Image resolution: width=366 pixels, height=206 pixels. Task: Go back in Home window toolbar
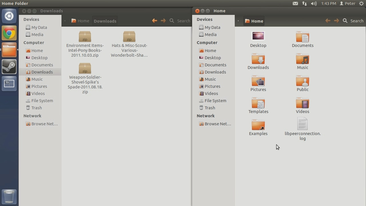(x=328, y=21)
